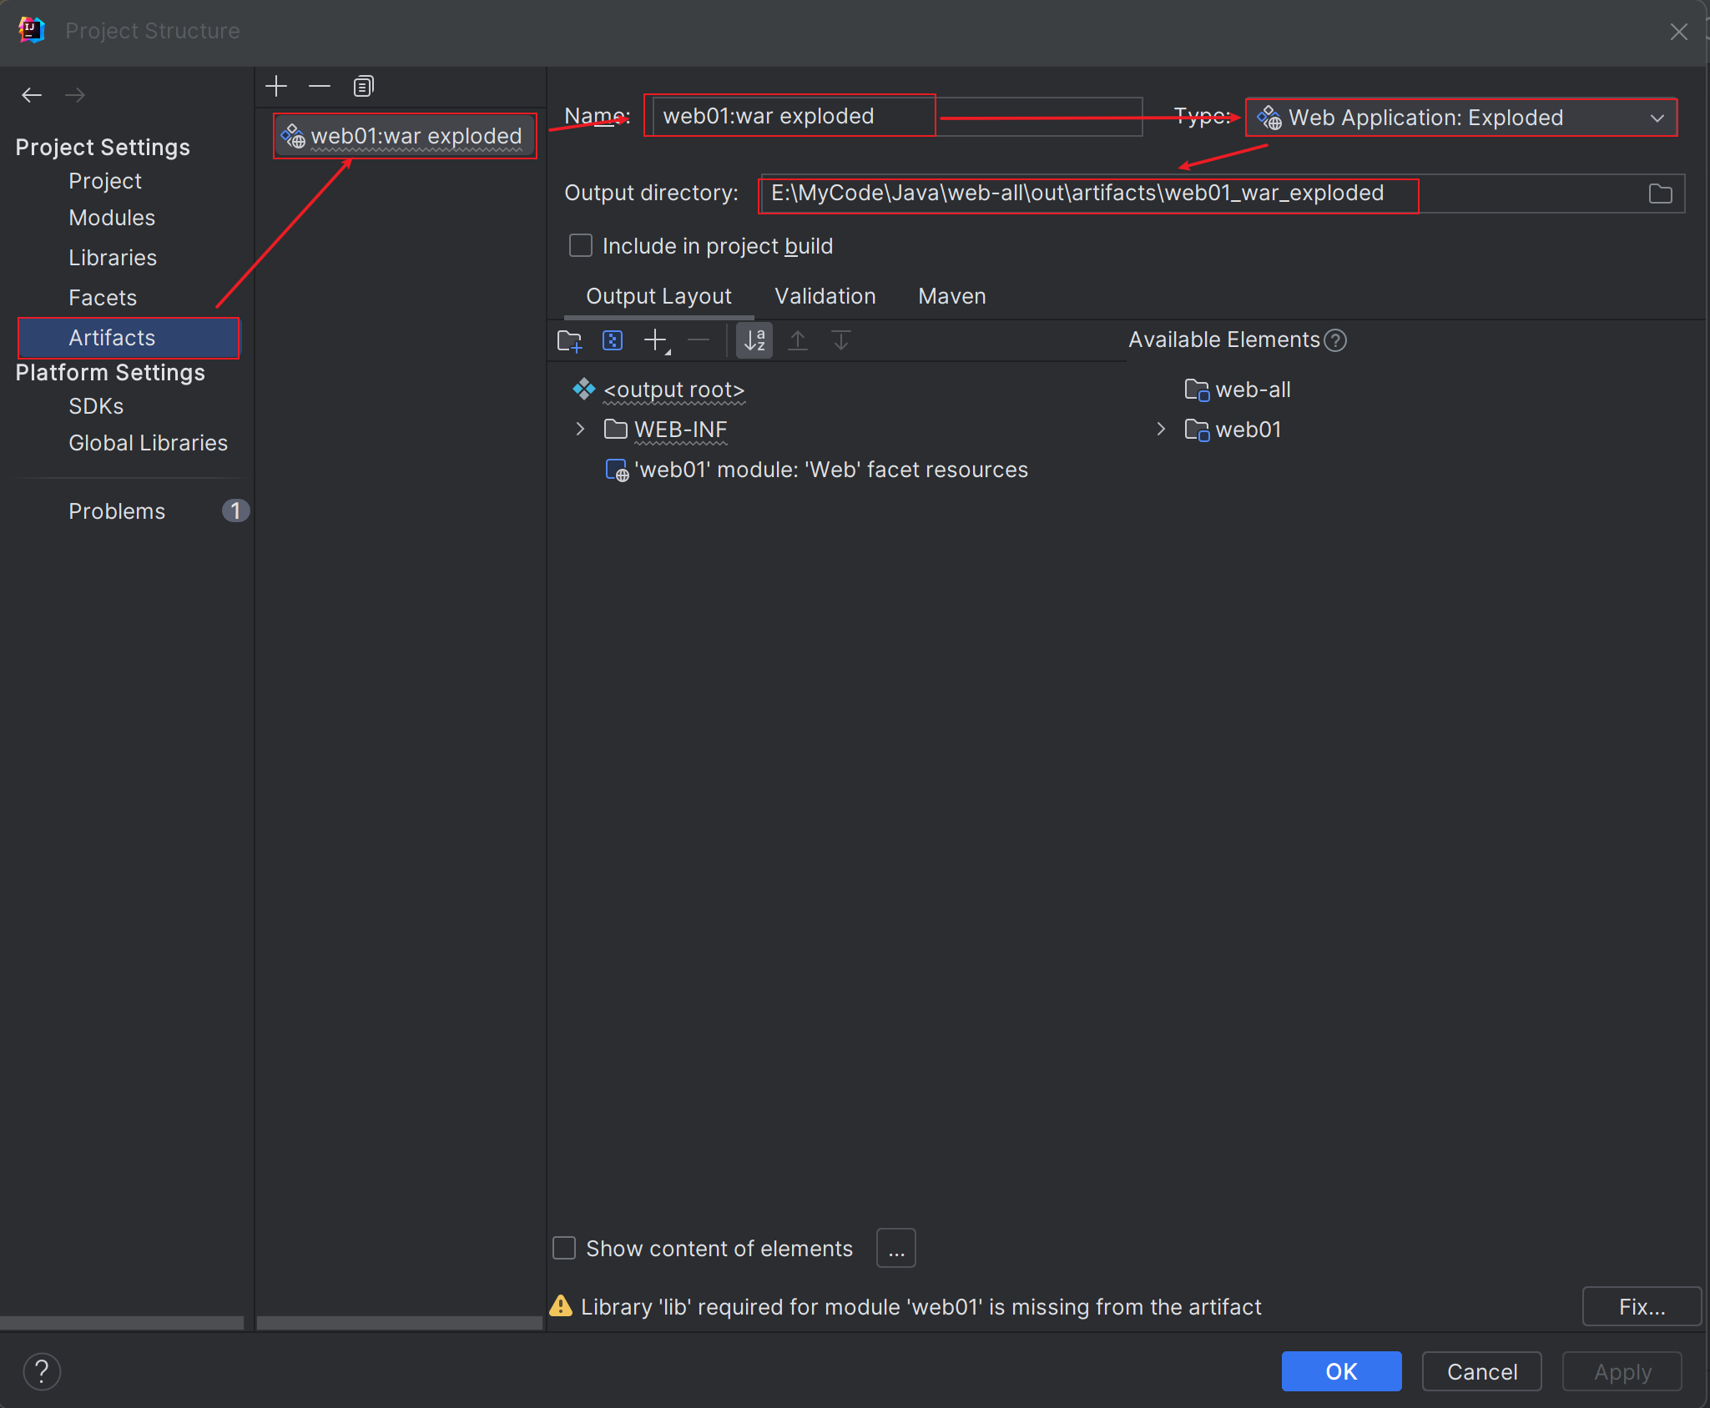The image size is (1710, 1408).
Task: Open the Maven tab
Action: point(951,296)
